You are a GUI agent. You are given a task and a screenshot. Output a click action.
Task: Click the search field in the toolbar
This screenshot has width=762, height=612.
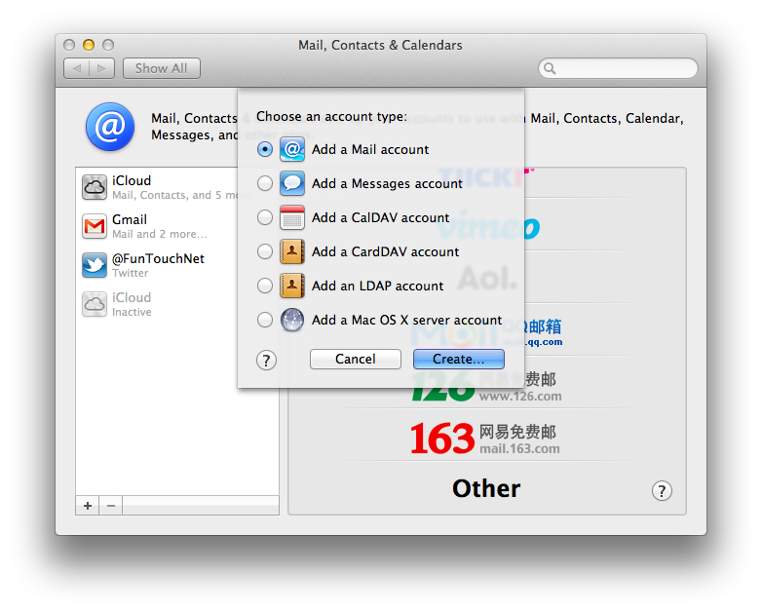click(x=618, y=68)
